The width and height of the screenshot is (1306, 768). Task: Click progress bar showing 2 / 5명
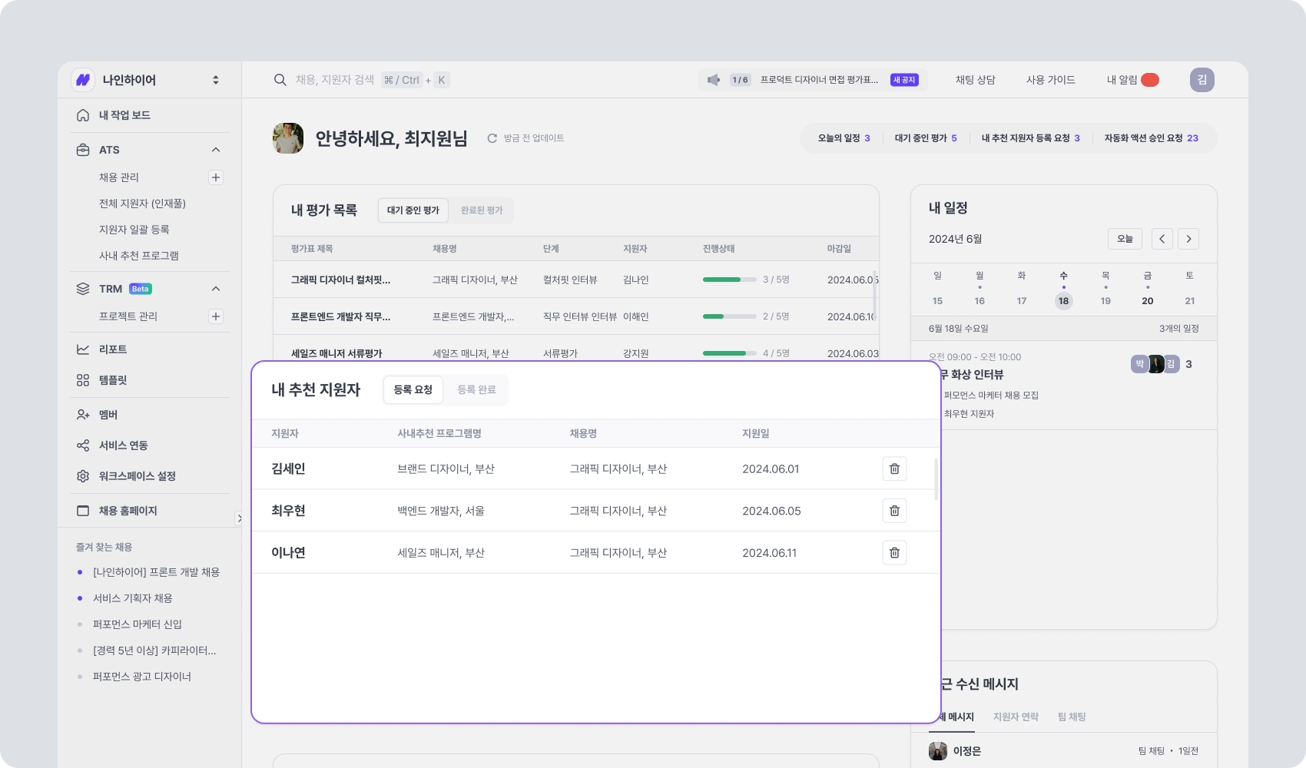[729, 316]
